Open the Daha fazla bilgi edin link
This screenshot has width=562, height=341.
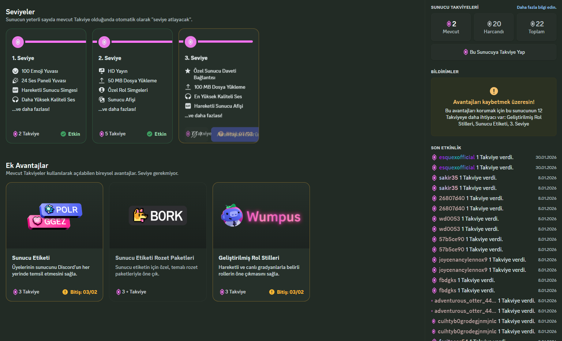coord(536,7)
